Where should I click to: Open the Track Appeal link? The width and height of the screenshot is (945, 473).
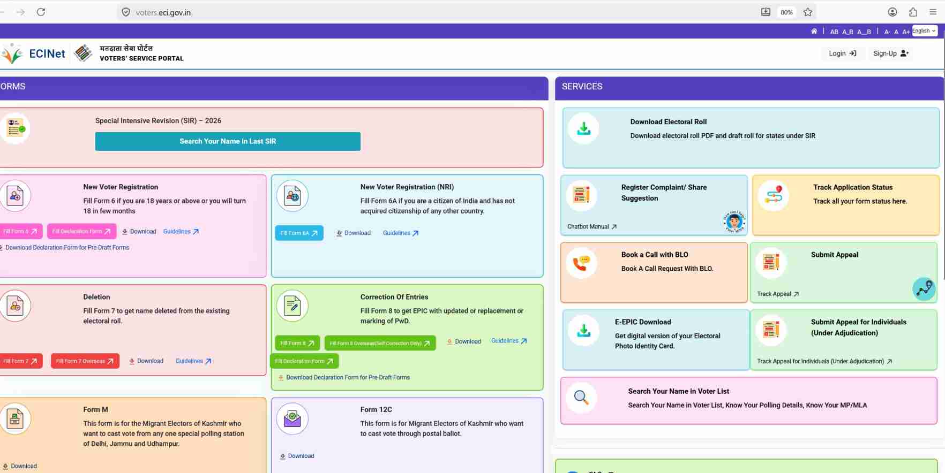tap(778, 294)
